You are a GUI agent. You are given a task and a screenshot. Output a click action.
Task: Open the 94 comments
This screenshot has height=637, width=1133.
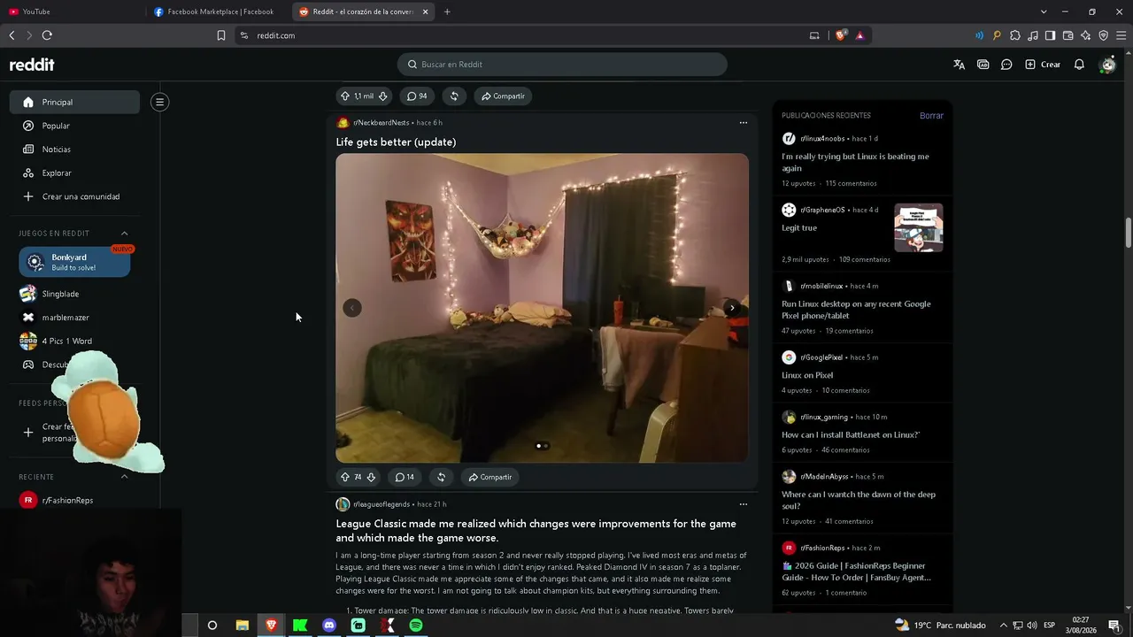417,96
